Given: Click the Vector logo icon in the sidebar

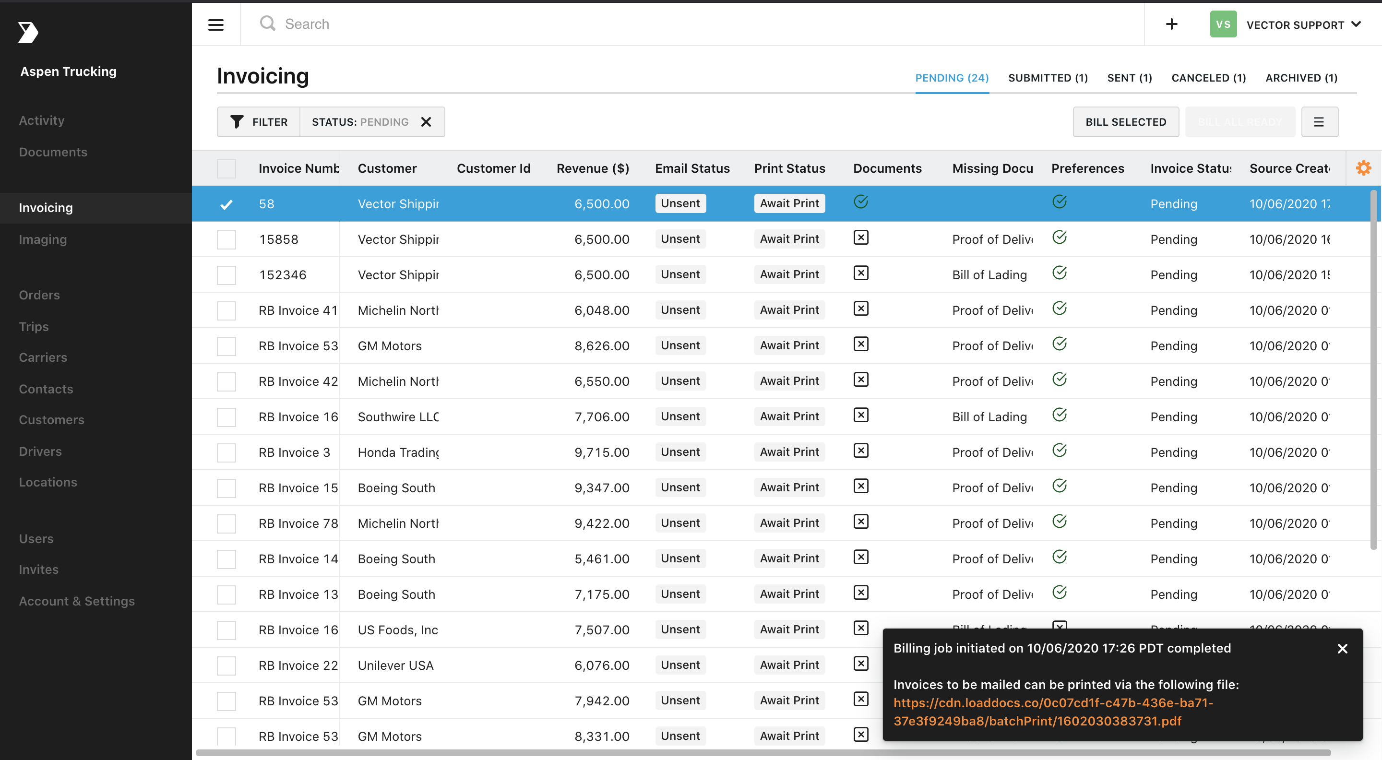Looking at the screenshot, I should 28,32.
